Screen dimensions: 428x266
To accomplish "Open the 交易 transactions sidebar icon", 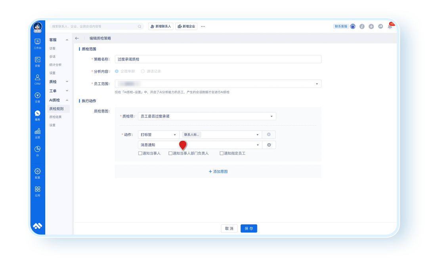I will [x=37, y=97].
